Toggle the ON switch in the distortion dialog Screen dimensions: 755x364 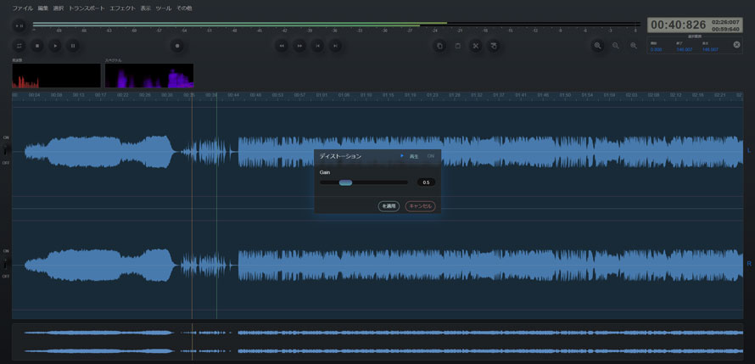(430, 156)
